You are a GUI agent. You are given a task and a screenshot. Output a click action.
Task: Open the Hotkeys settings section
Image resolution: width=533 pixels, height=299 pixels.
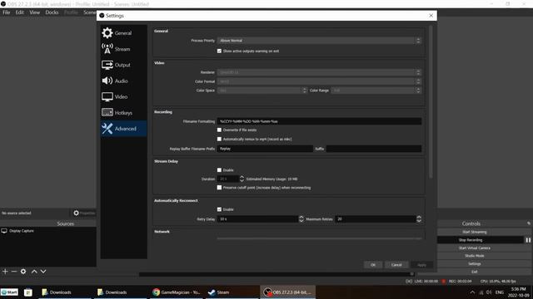pyautogui.click(x=124, y=113)
